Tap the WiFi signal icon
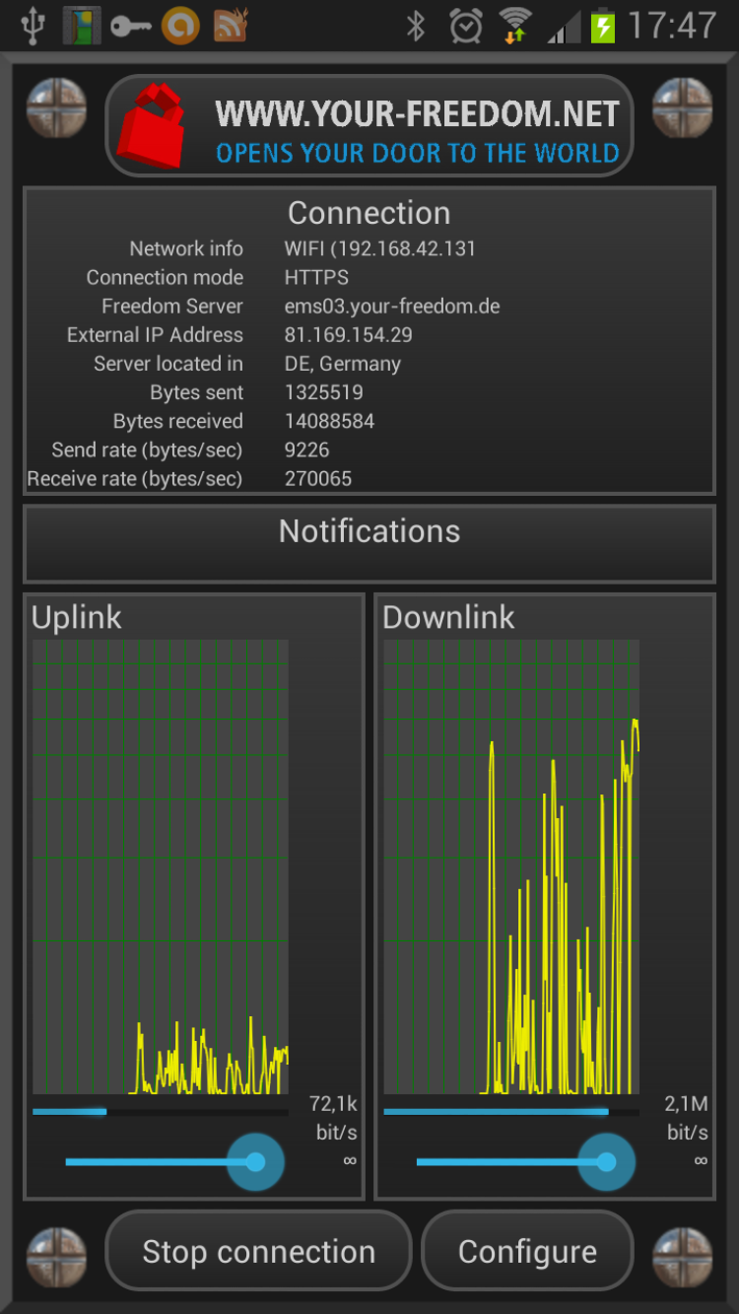Screen dimensions: 739x1314 click(x=514, y=27)
